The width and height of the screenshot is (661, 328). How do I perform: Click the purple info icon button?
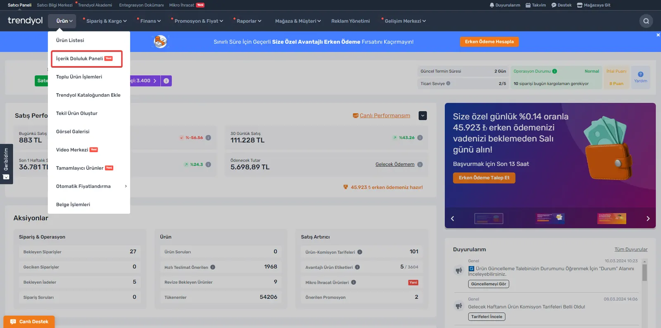166,81
